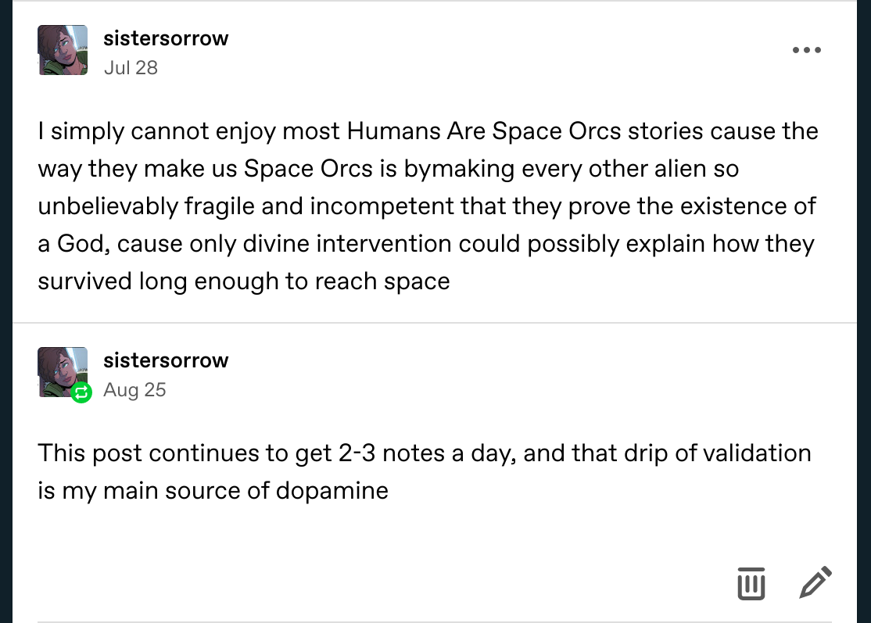Select the original Space Orcs post text
This screenshot has width=871, height=623.
427,206
